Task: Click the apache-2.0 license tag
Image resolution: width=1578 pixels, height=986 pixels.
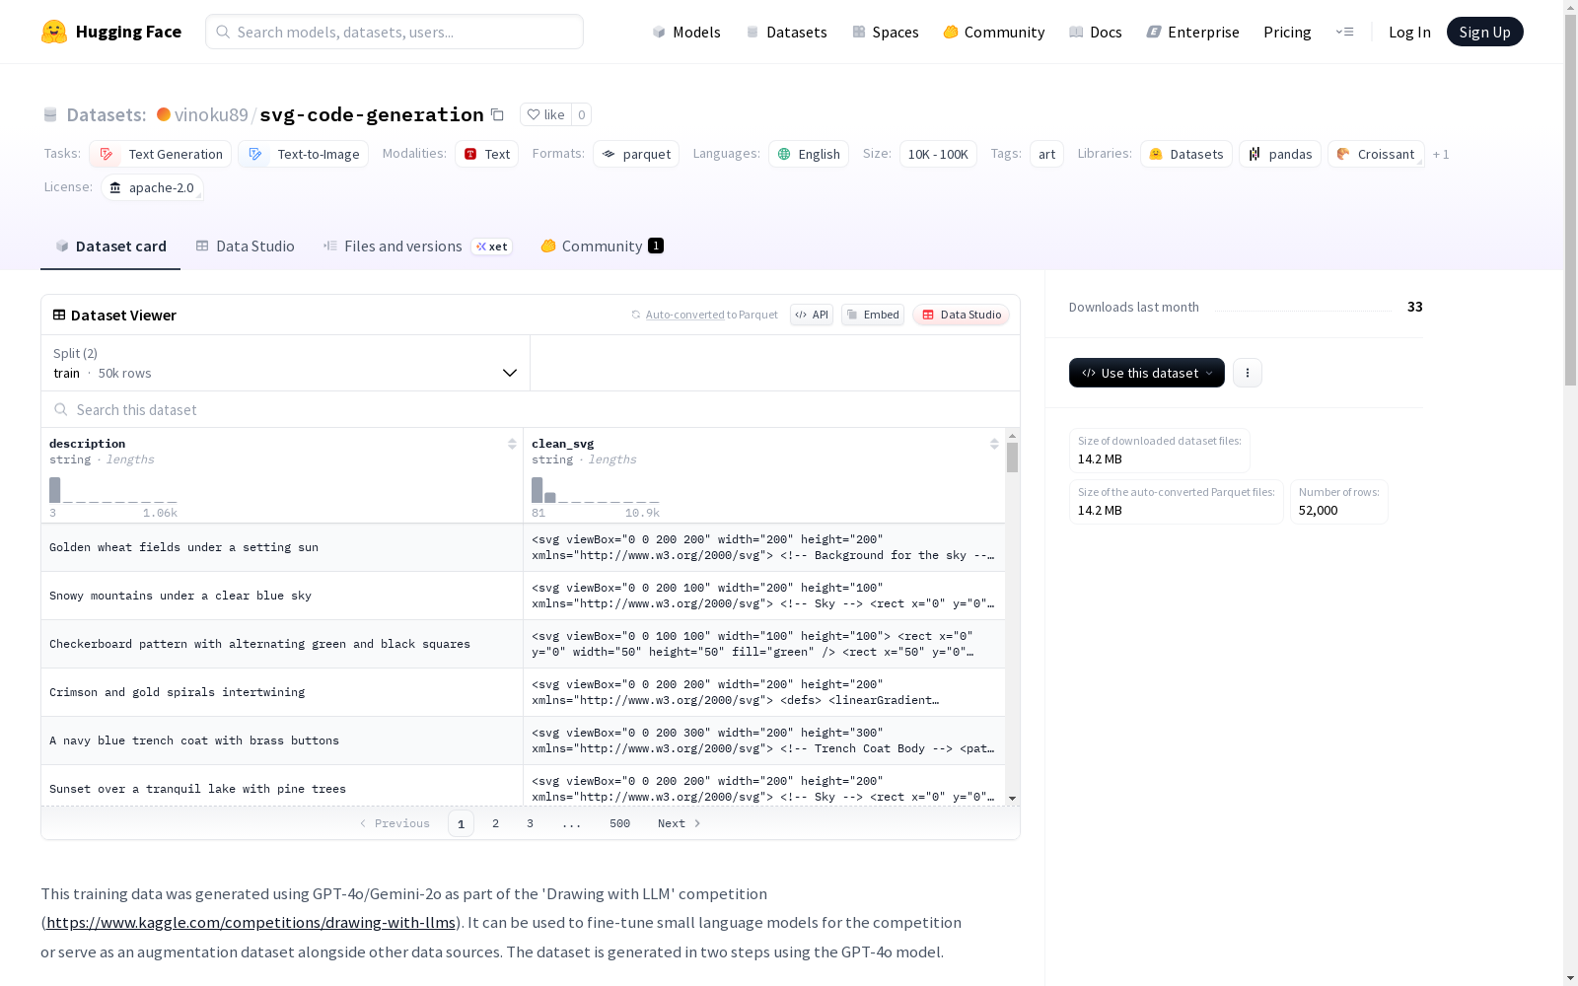Action: pyautogui.click(x=152, y=187)
